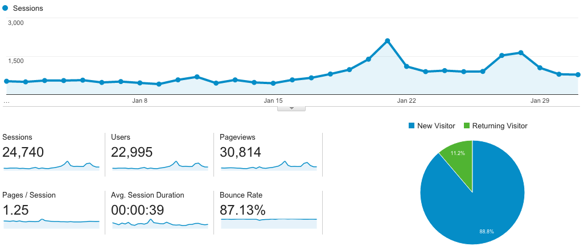Open the Sessions 24,740 metric
The image size is (584, 247).
coord(23,152)
